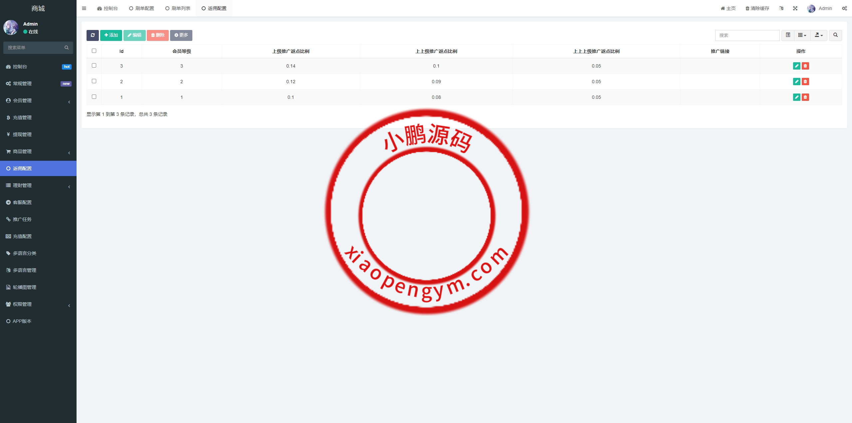Screen dimensions: 852x423
Task: Check the checkbox for row Id 3
Action: click(94, 66)
